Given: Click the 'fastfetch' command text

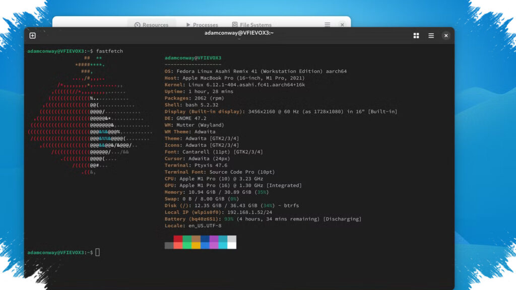Looking at the screenshot, I should pyautogui.click(x=109, y=51).
